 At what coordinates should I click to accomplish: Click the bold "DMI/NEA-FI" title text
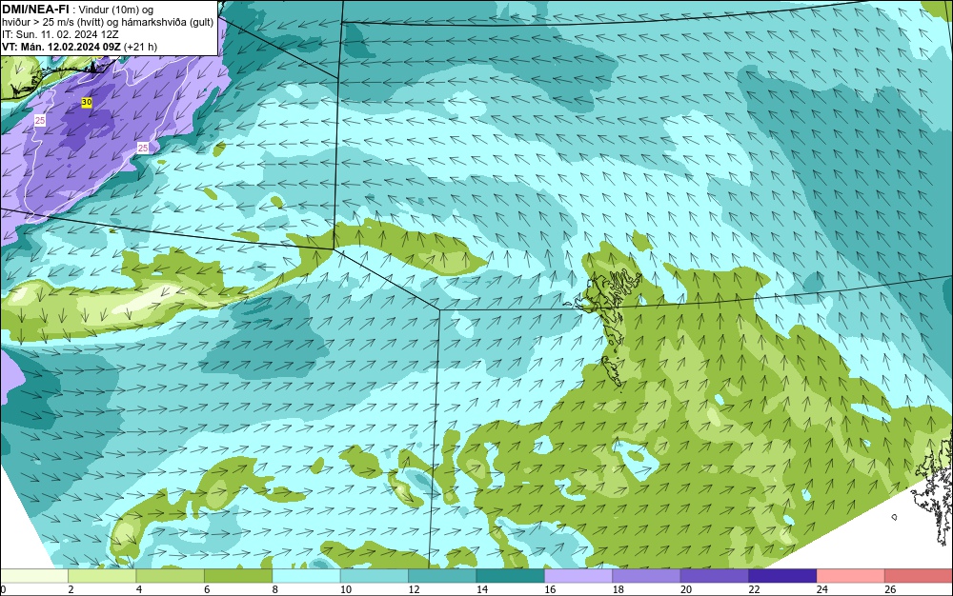[x=35, y=10]
